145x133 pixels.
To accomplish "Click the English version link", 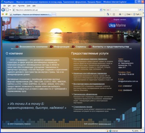I will pos(120,19).
